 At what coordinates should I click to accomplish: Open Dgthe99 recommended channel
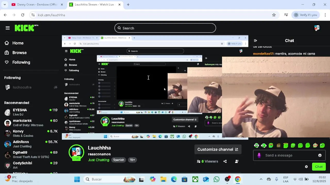pyautogui.click(x=31, y=154)
